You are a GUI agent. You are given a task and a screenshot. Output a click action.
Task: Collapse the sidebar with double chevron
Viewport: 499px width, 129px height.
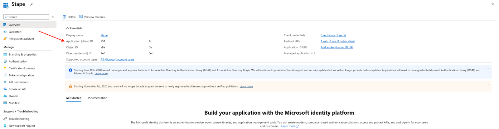(53, 17)
